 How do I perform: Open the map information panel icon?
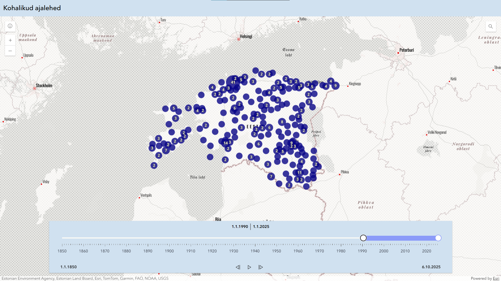click(x=10, y=26)
